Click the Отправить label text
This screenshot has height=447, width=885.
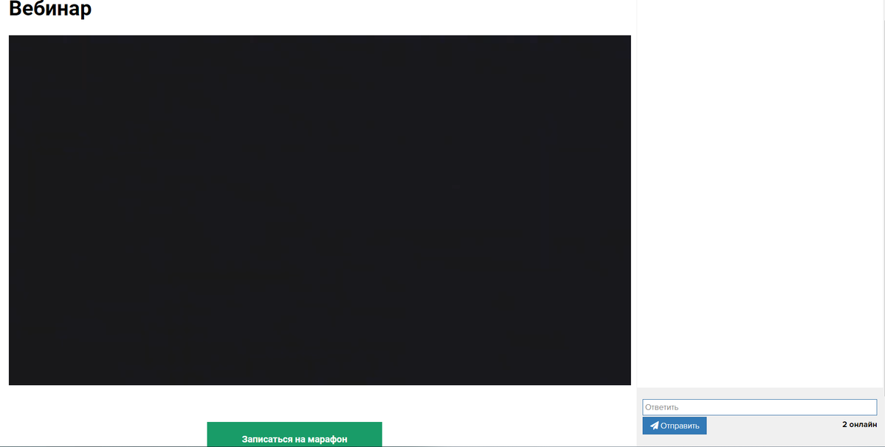pos(680,426)
